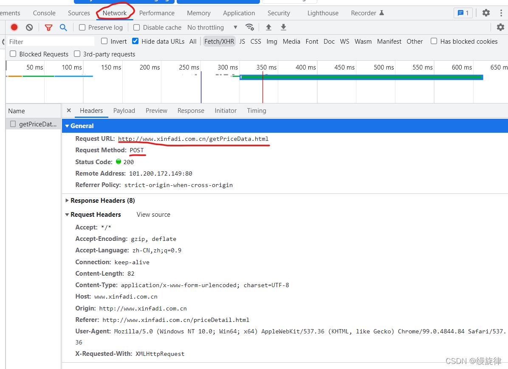The height and width of the screenshot is (369, 508).
Task: Filter requests by All types
Action: (193, 42)
